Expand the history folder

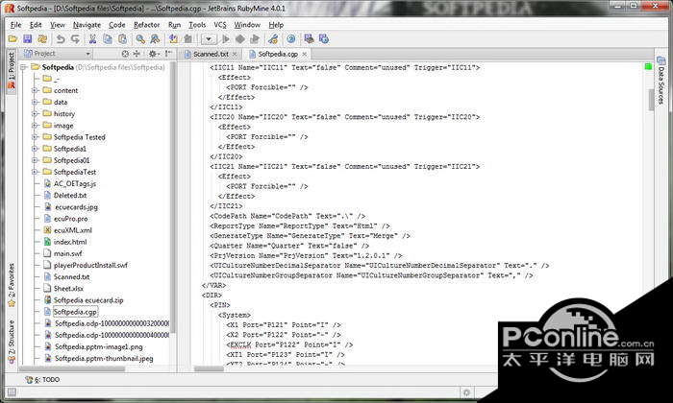point(35,113)
